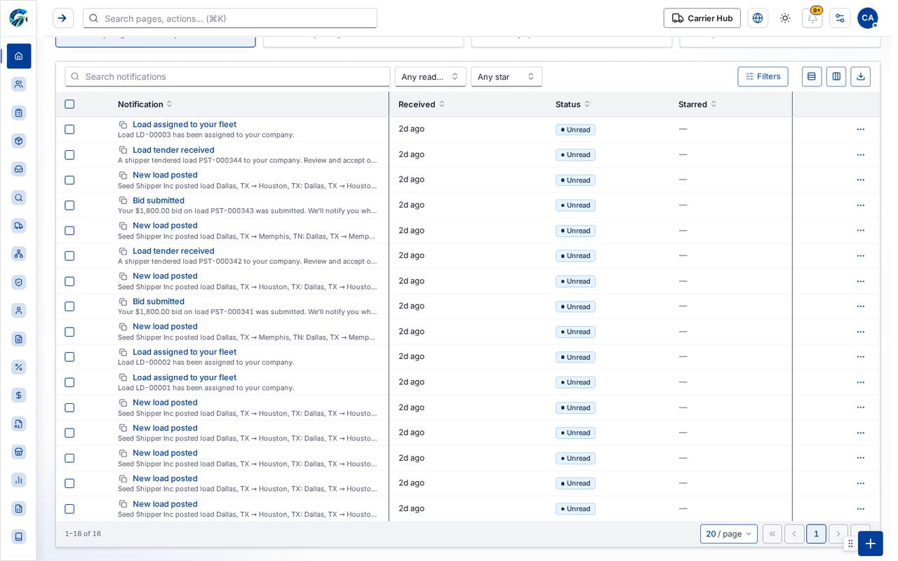Open the magnifier icon in the sidebar
Screen dimensions: 898x561
pyautogui.click(x=19, y=198)
